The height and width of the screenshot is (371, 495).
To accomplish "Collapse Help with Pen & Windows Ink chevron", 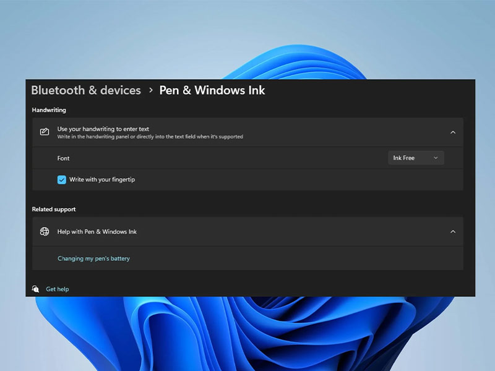I will point(453,231).
